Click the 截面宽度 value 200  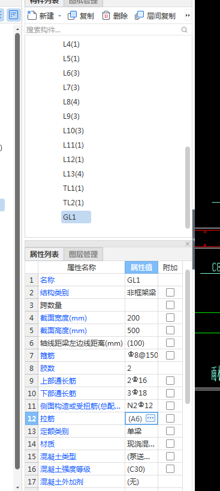(x=141, y=318)
